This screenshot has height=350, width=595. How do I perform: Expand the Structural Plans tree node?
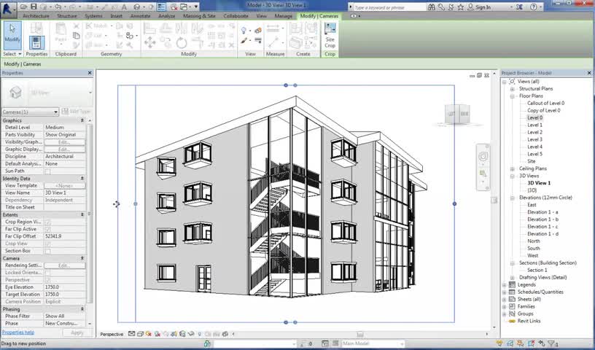pyautogui.click(x=512, y=89)
